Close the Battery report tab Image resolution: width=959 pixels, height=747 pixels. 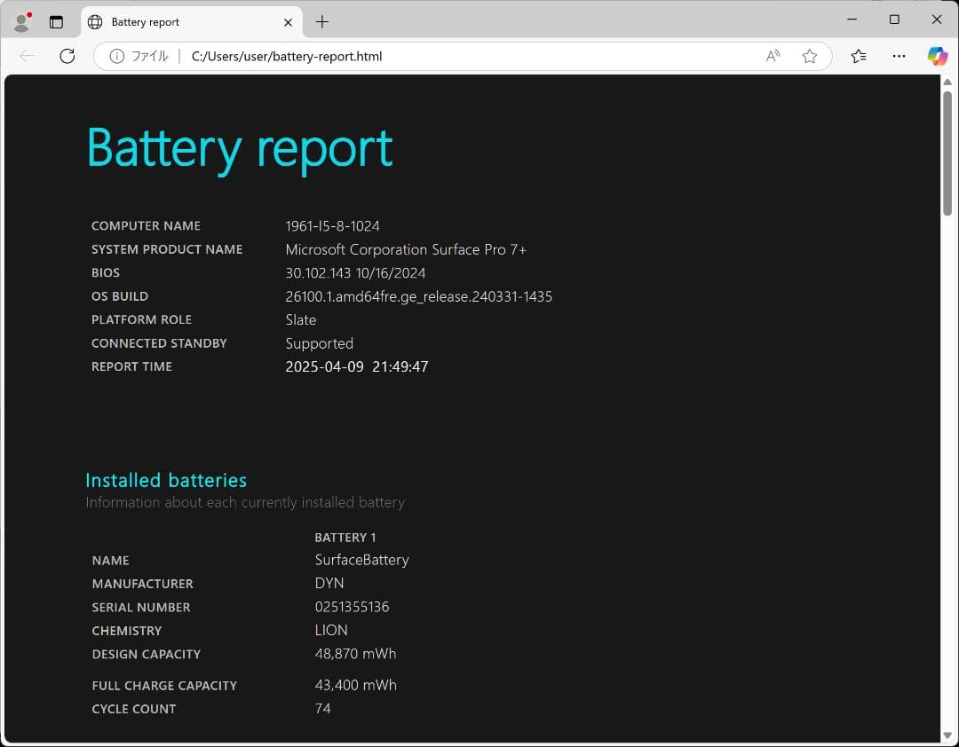[289, 21]
